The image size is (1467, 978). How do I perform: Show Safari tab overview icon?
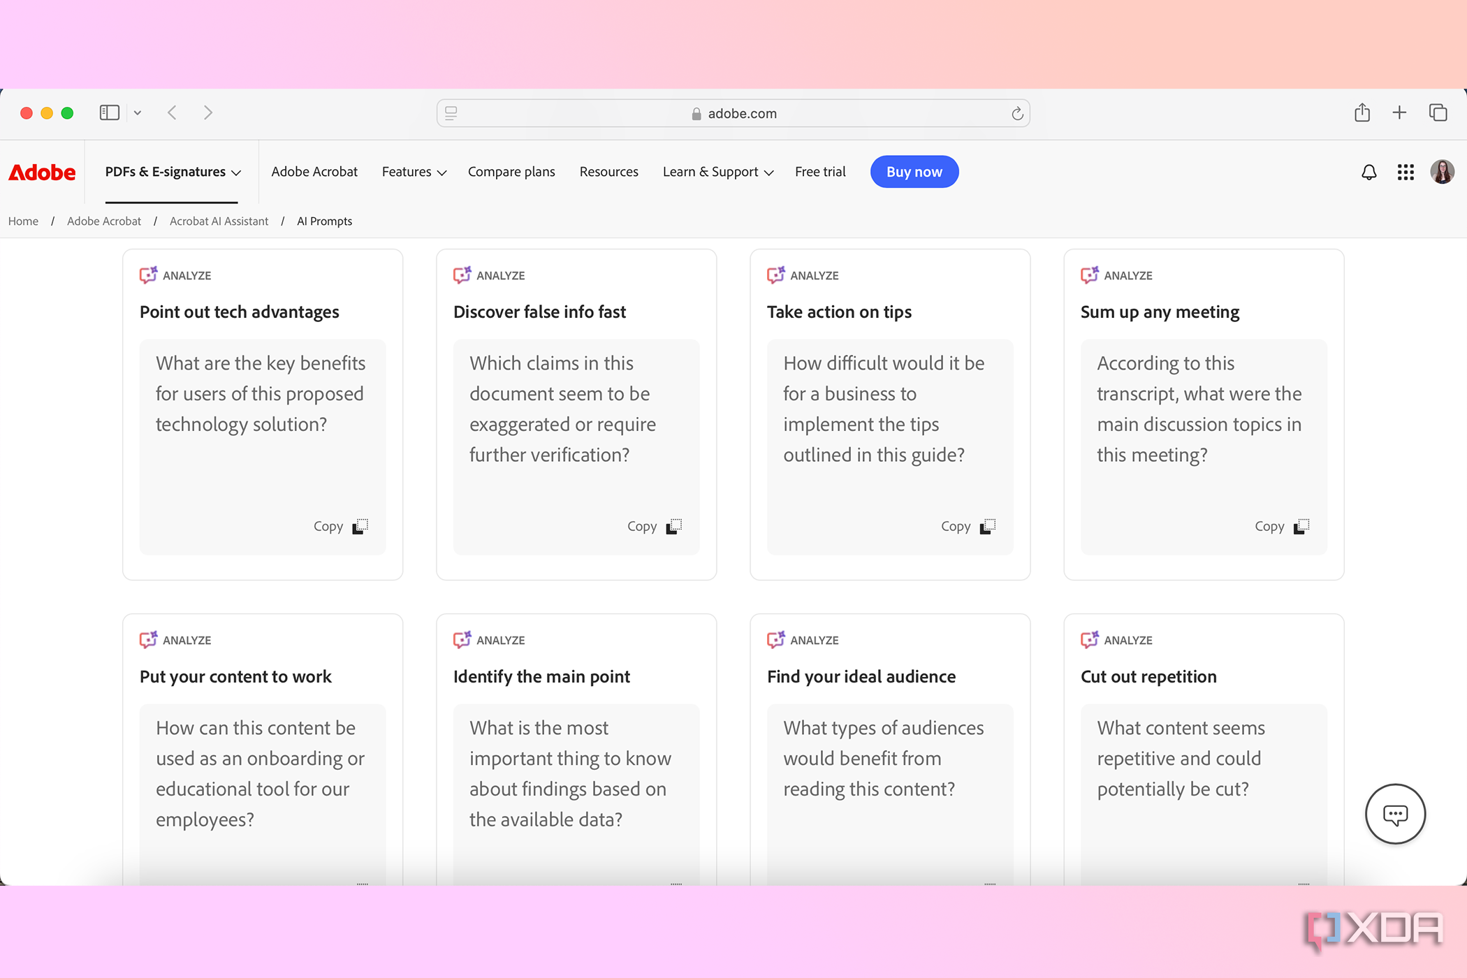coord(1438,112)
